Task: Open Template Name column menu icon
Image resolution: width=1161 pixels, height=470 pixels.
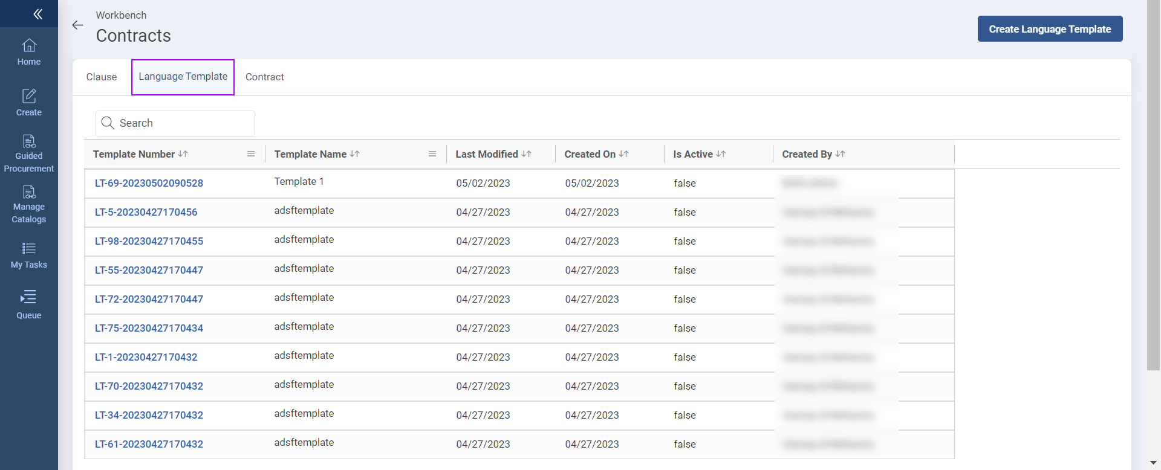Action: [x=432, y=154]
